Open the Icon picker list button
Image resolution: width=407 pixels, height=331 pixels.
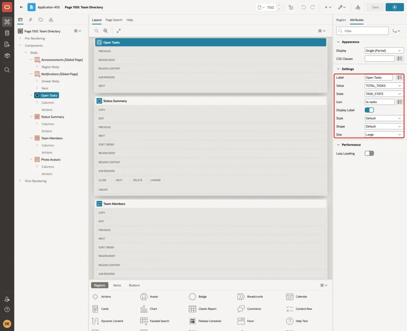click(x=400, y=102)
